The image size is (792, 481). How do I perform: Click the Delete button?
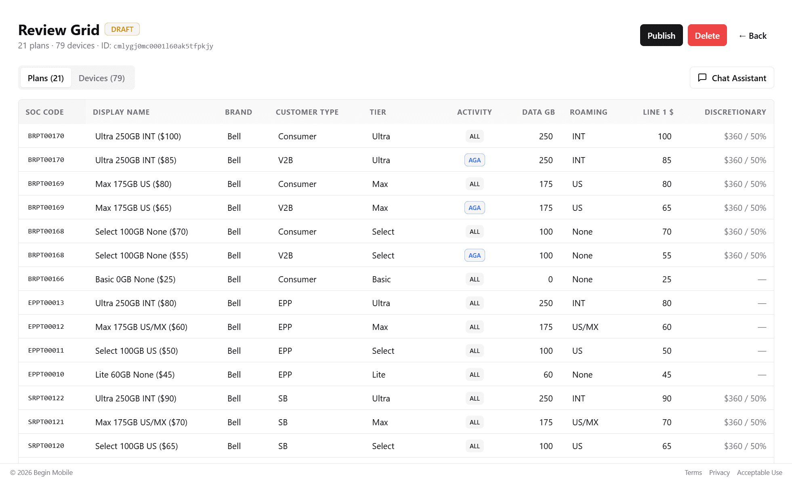click(707, 35)
